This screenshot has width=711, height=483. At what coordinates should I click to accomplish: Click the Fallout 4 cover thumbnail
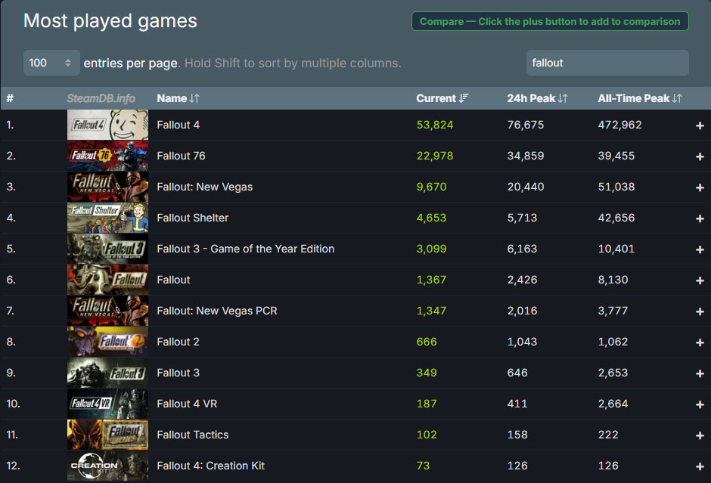pyautogui.click(x=107, y=124)
